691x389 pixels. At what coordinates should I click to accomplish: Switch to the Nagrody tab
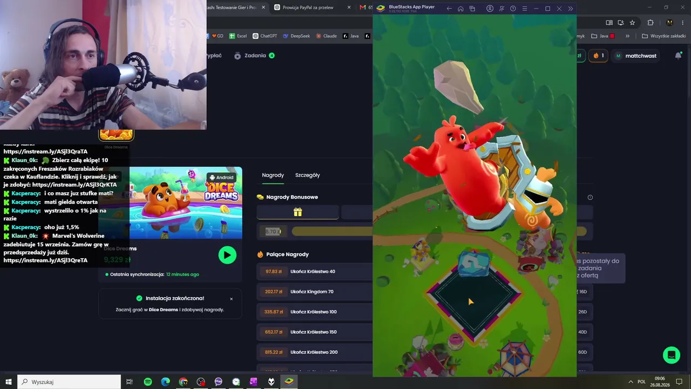[273, 175]
